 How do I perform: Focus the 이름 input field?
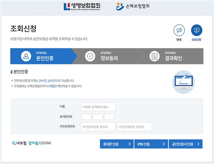click(x=98, y=107)
